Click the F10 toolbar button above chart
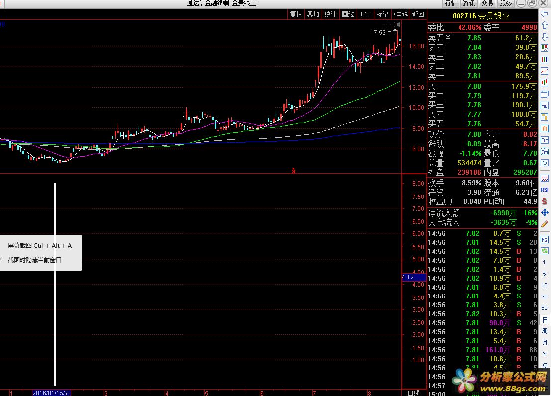The height and width of the screenshot is (396, 551). [366, 14]
